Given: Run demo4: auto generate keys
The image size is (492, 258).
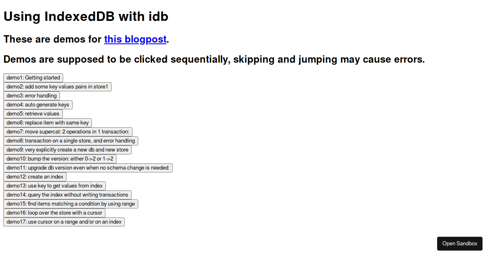Looking at the screenshot, I should click(x=38, y=104).
